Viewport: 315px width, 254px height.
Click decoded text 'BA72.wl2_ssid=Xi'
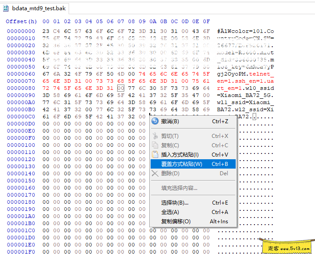245,109
